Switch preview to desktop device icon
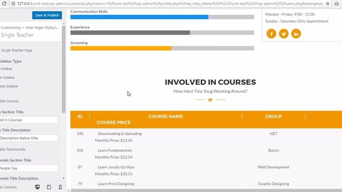The image size is (342, 192). tap(37, 187)
